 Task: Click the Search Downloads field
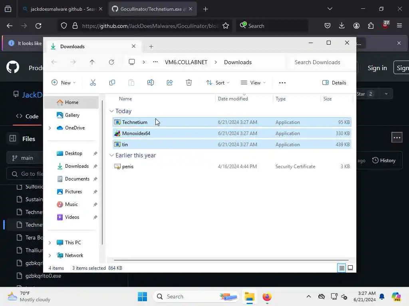click(320, 62)
